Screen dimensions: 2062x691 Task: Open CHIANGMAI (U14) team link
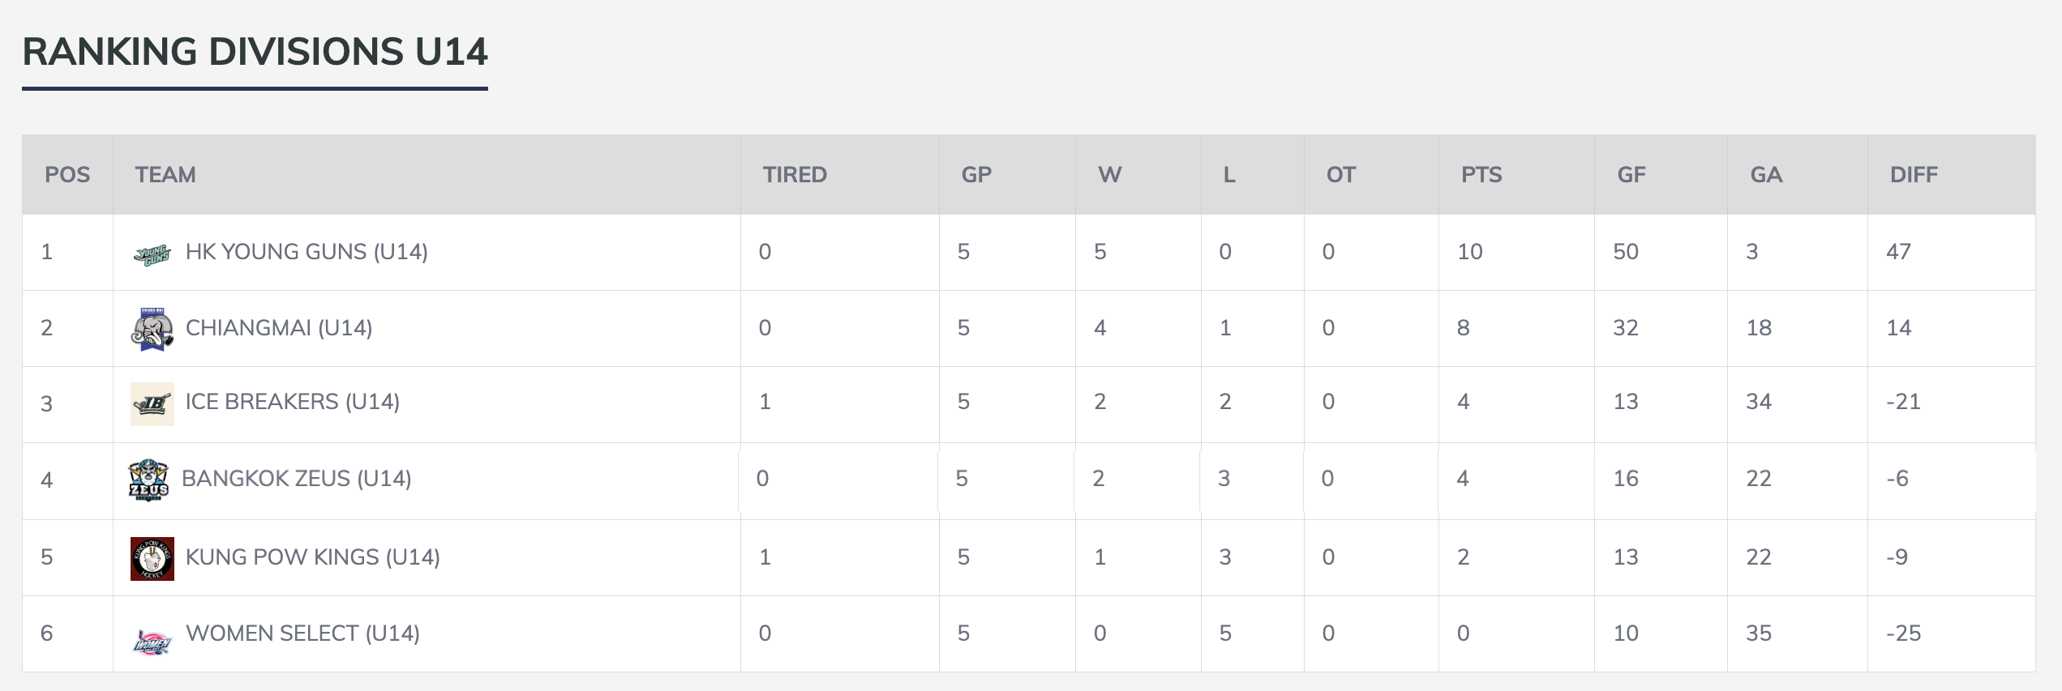tap(279, 328)
